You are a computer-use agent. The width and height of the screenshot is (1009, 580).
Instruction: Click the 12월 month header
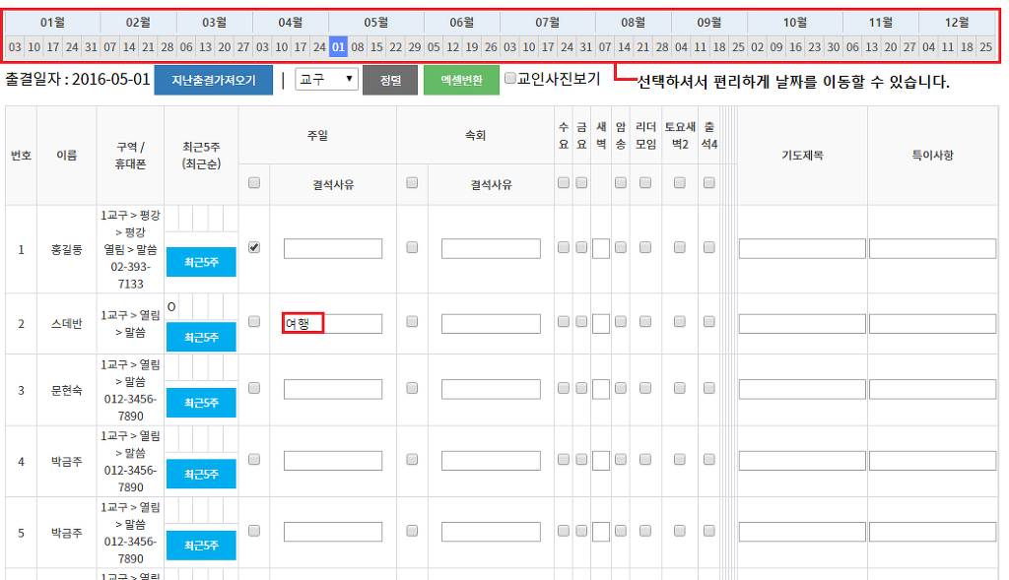[957, 23]
